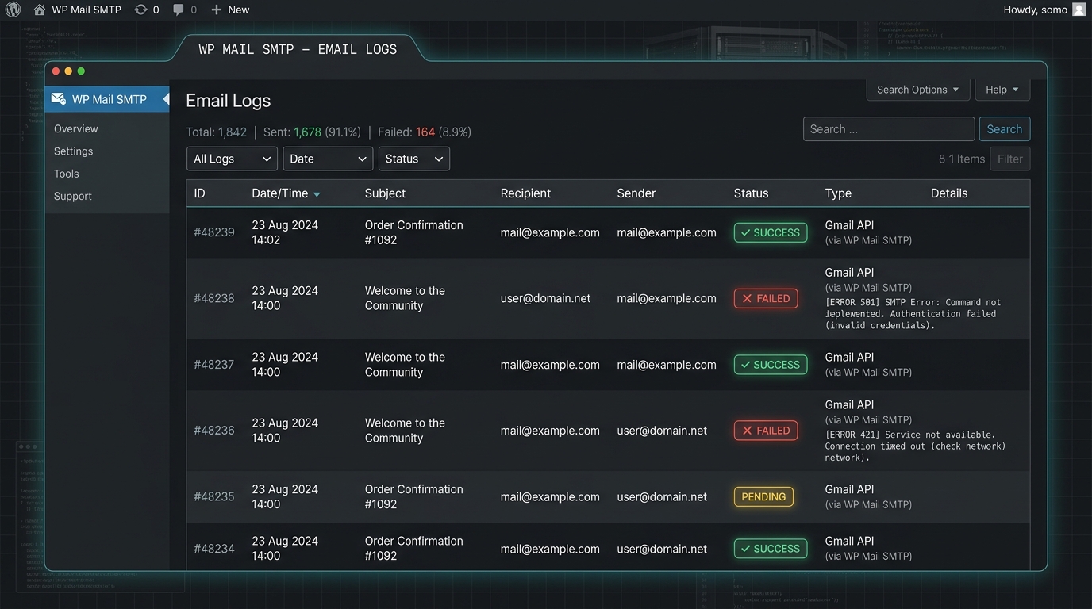Open log ID #48235
1092x609 pixels.
click(x=214, y=496)
